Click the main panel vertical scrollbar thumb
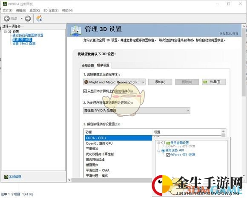Viewport: 247px width, 198px height. (x=244, y=62)
